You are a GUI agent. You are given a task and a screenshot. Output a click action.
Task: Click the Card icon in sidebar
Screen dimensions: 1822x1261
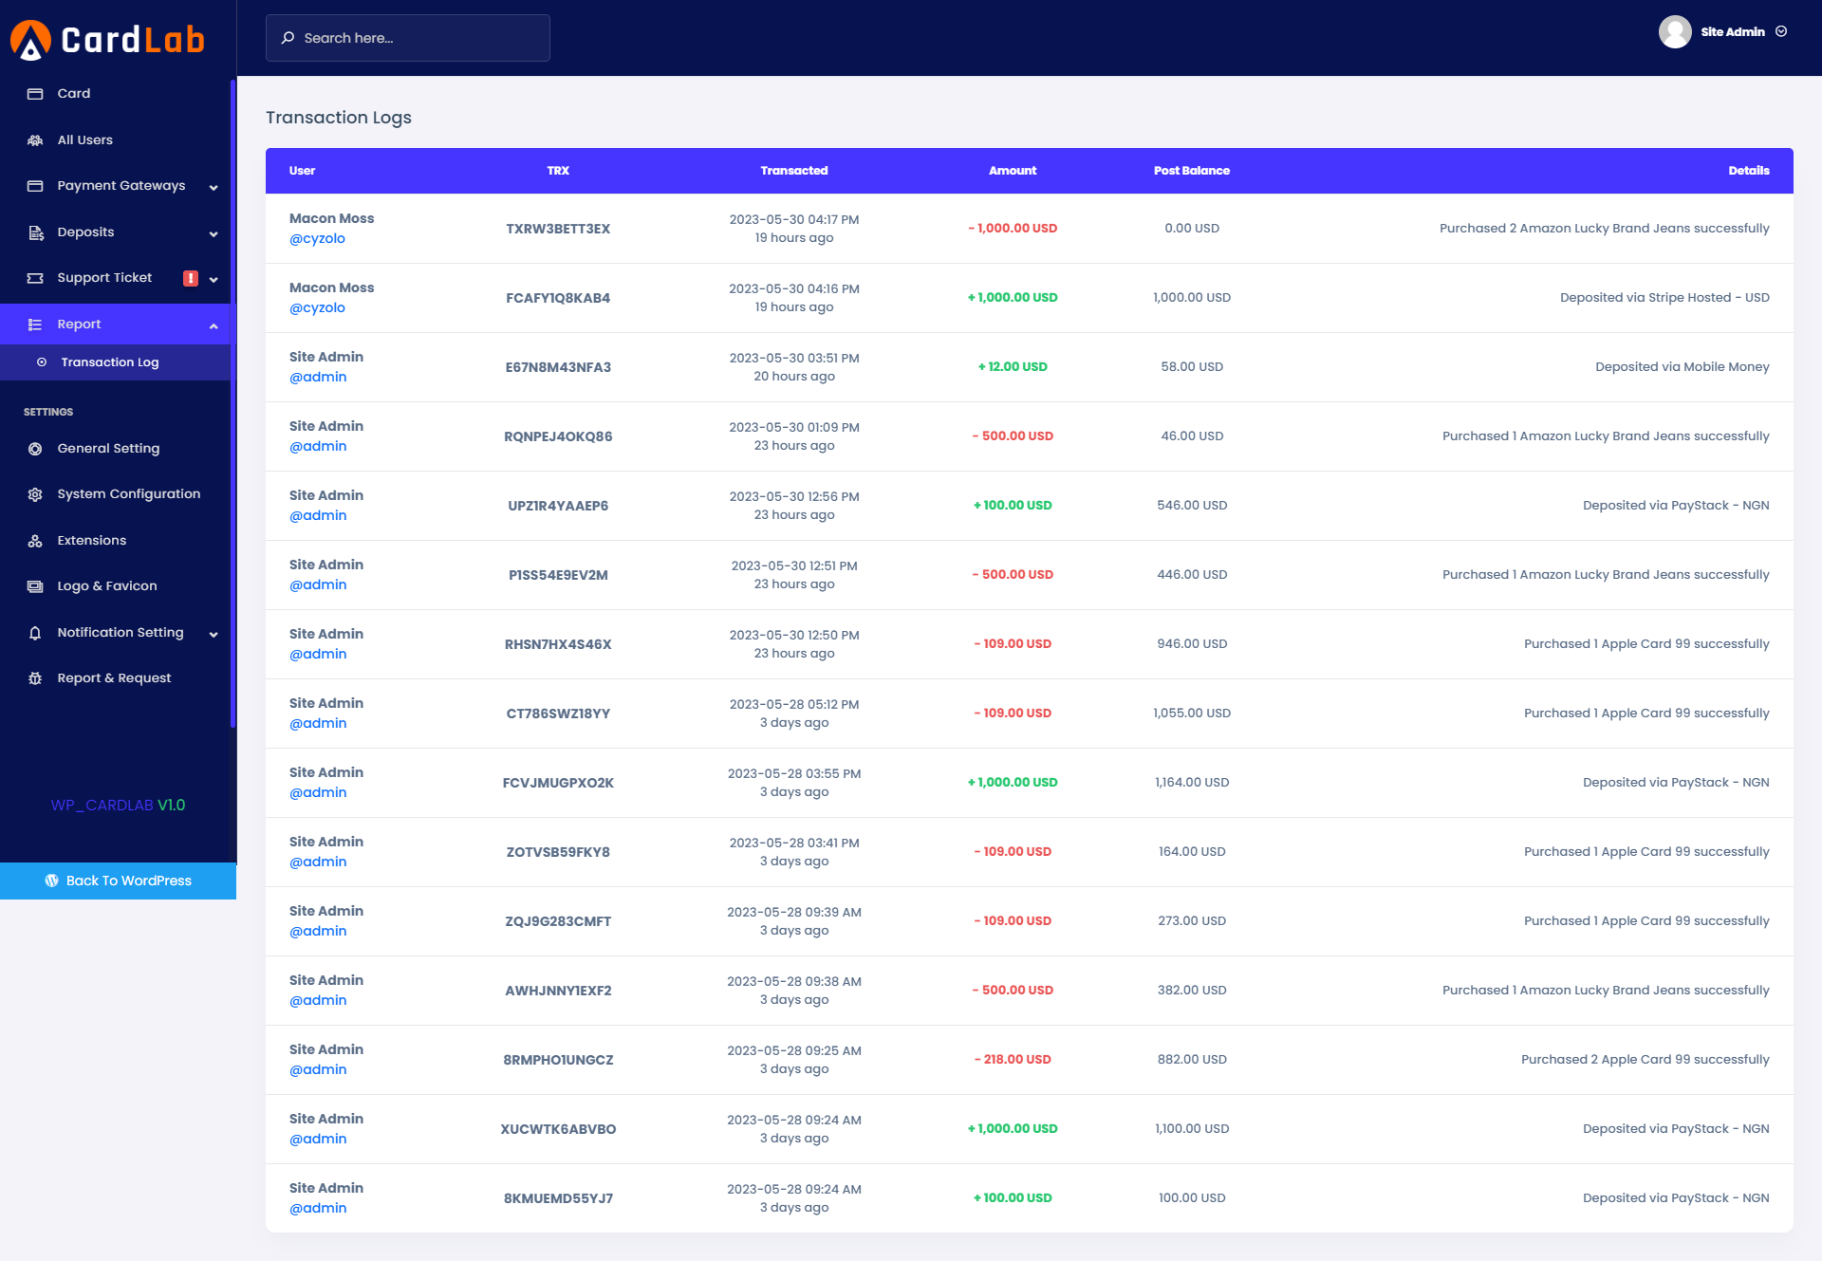(35, 94)
